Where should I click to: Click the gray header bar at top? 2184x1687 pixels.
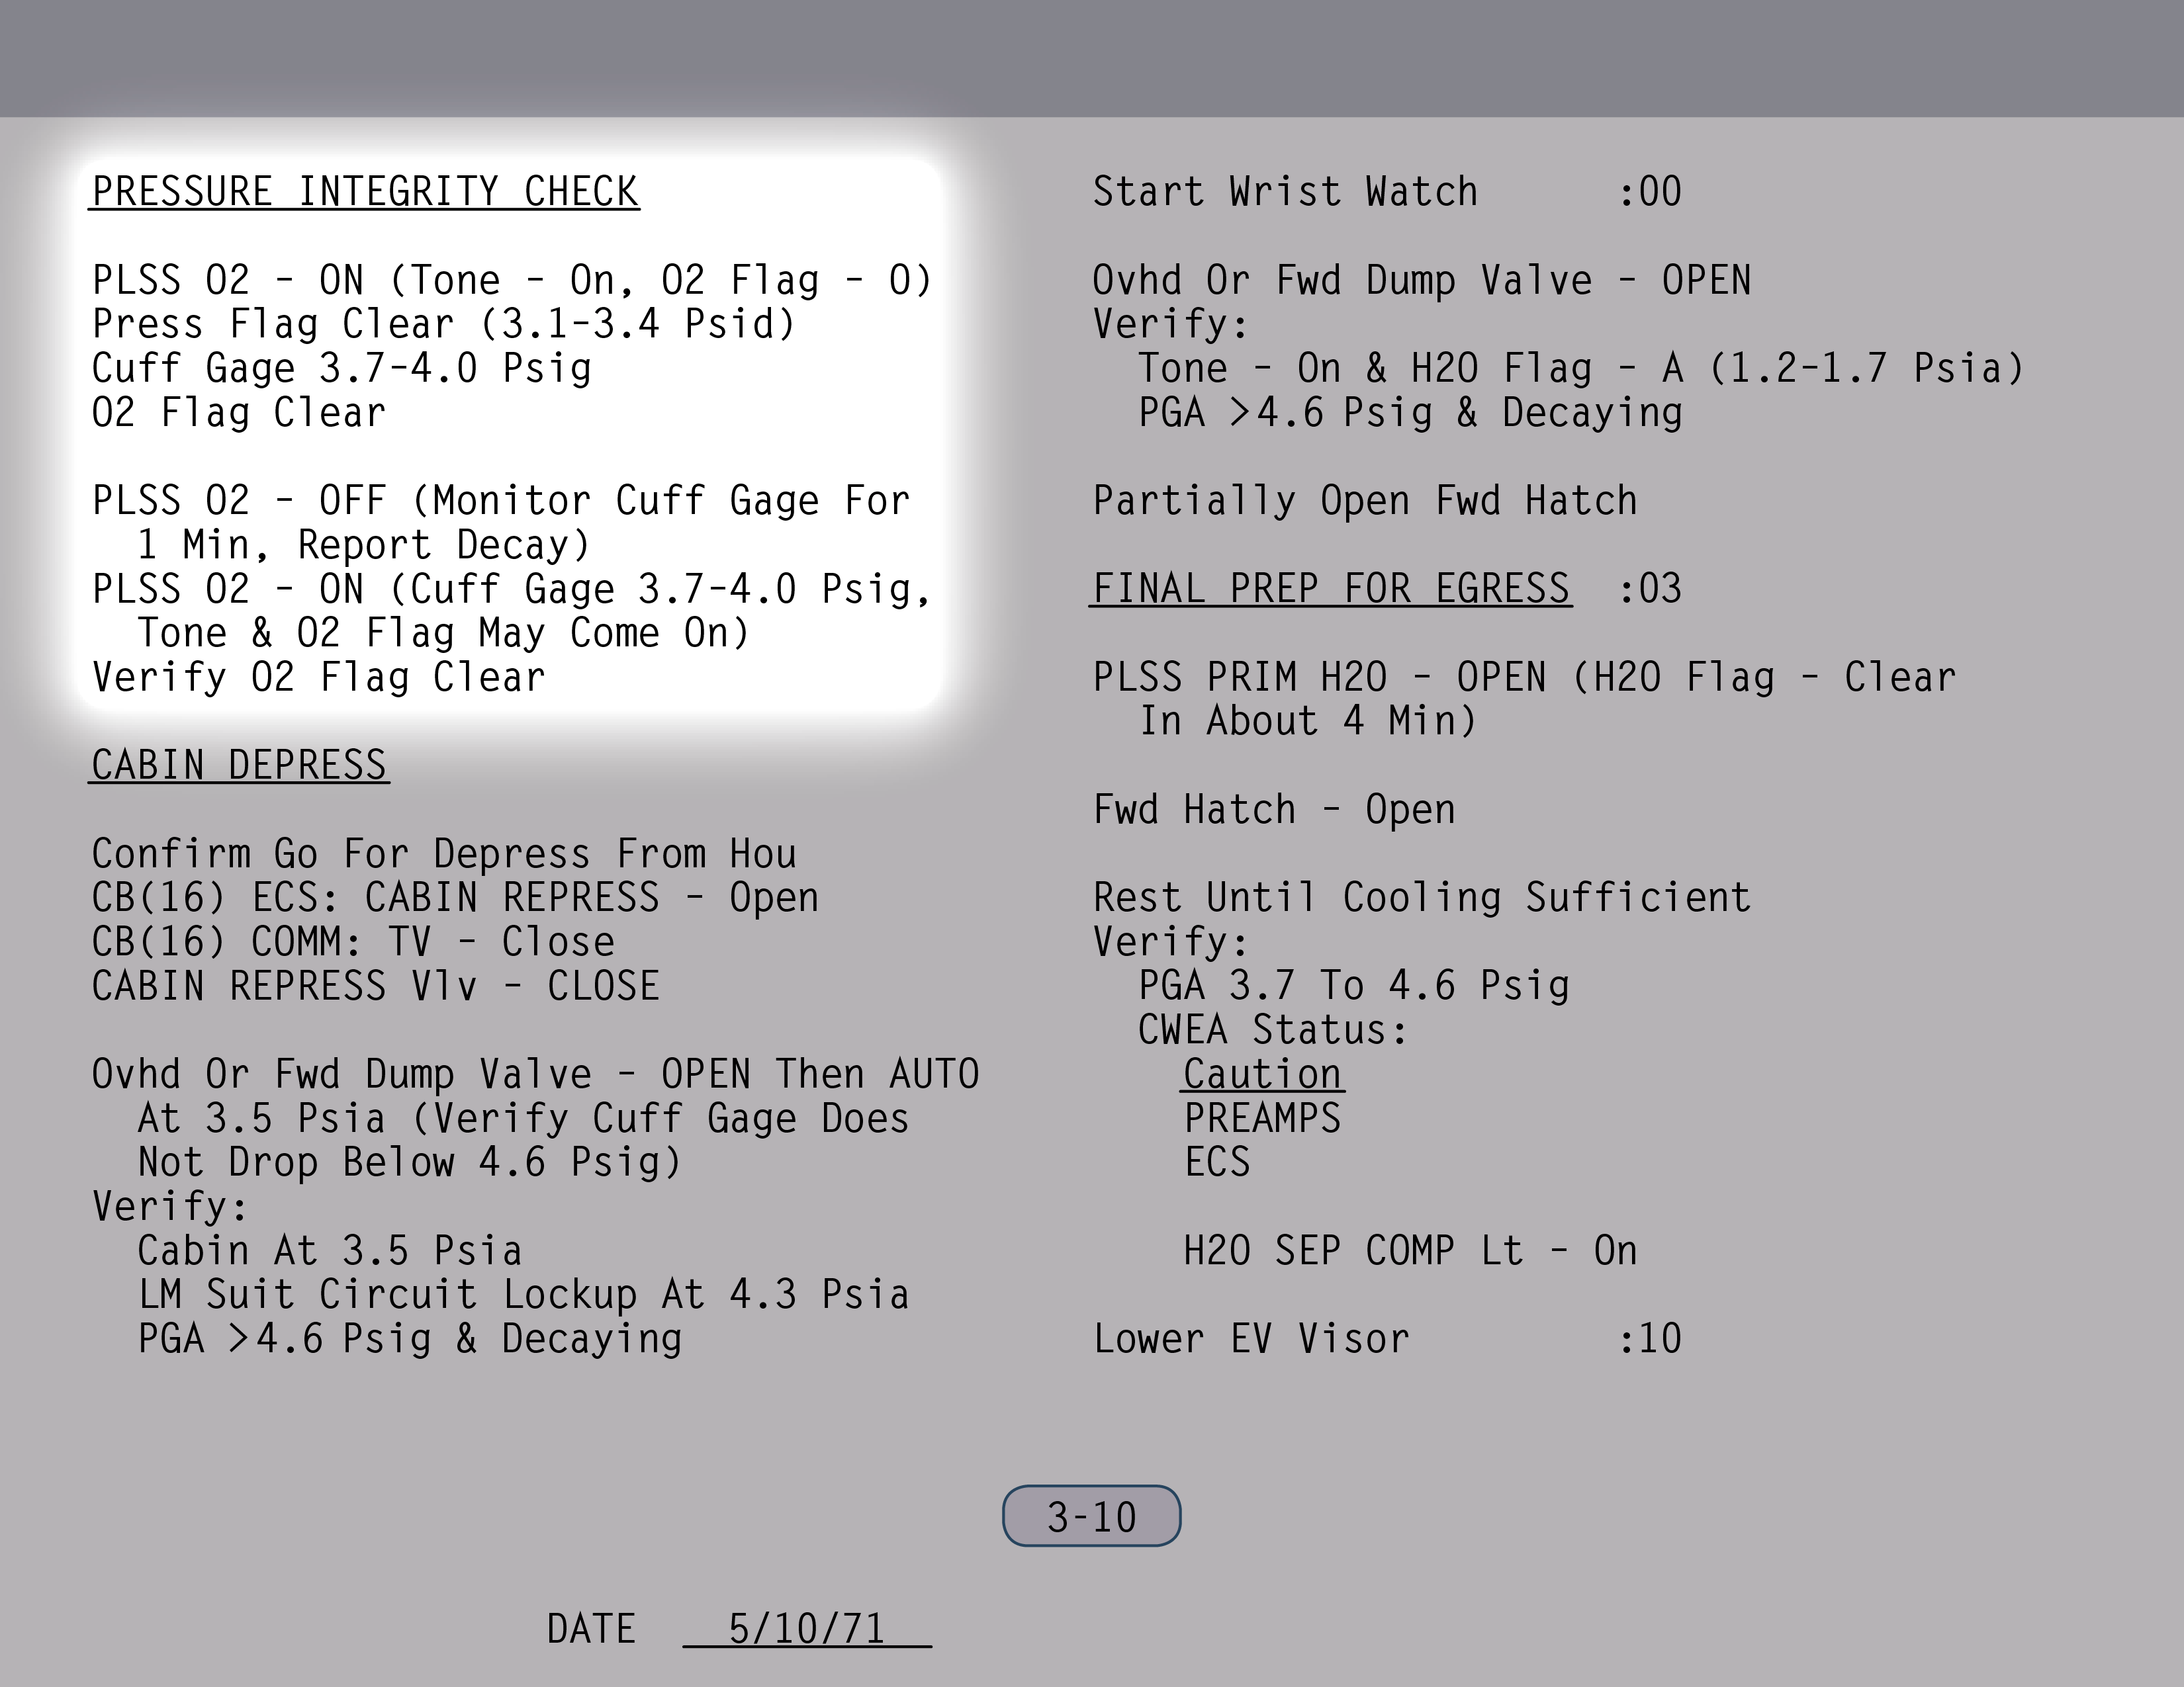pyautogui.click(x=1092, y=58)
